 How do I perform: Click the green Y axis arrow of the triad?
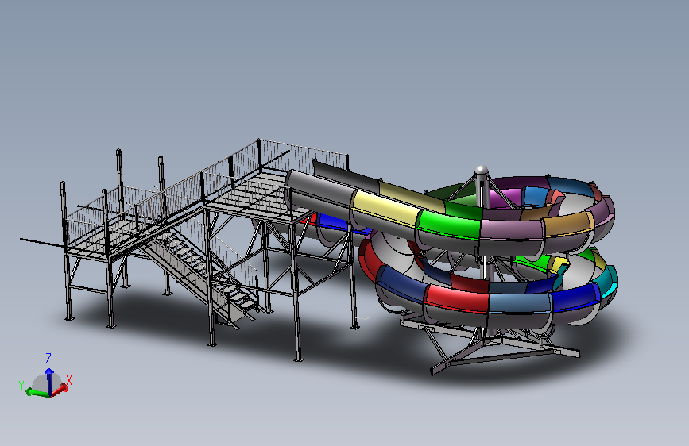(x=37, y=393)
